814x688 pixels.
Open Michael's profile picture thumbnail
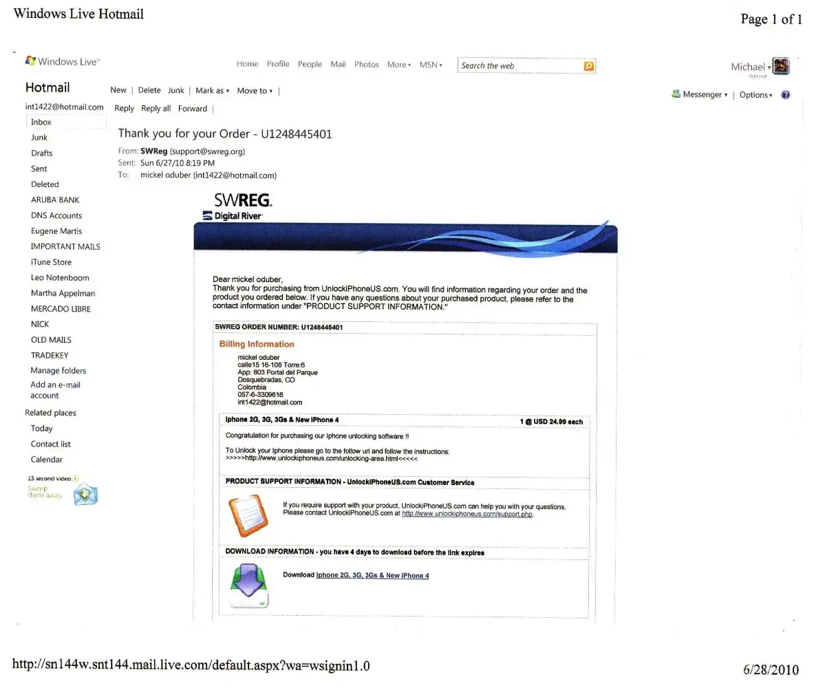click(x=781, y=66)
